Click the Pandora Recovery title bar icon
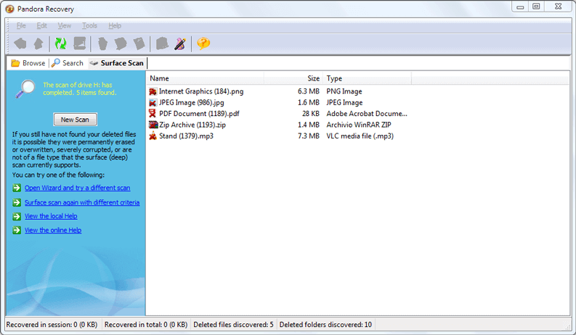The image size is (576, 335). 9,9
